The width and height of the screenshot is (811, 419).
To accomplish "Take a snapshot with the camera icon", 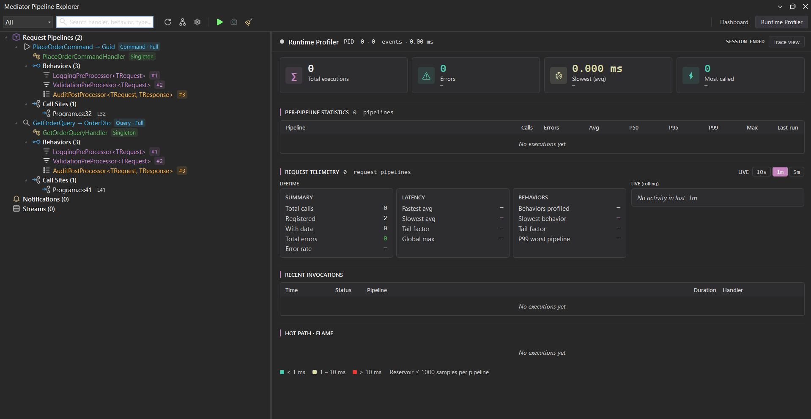I will [234, 22].
